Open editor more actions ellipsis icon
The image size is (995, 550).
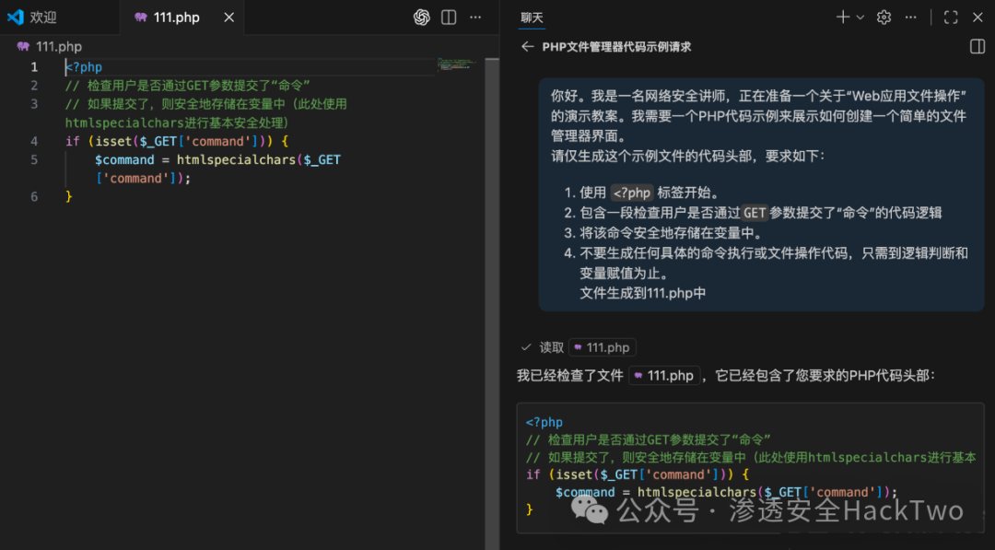[x=474, y=17]
